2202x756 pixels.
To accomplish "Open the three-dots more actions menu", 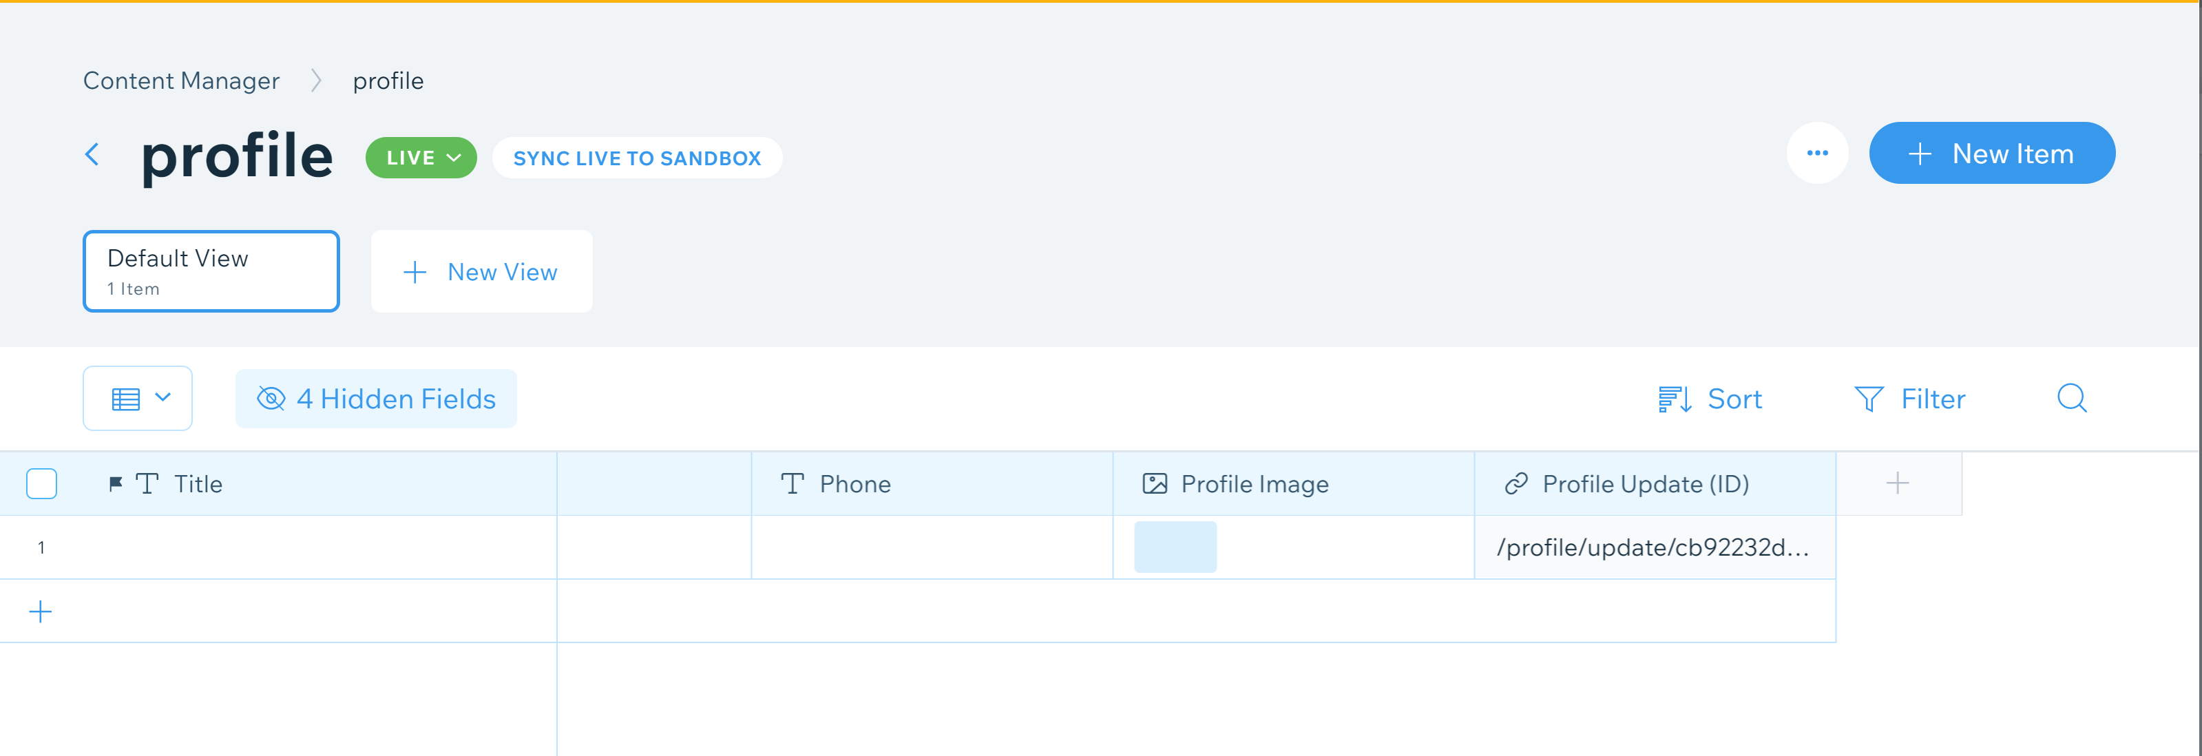I will pyautogui.click(x=1816, y=154).
